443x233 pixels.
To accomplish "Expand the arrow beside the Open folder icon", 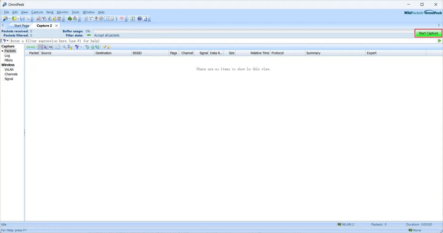I will 18,19.
